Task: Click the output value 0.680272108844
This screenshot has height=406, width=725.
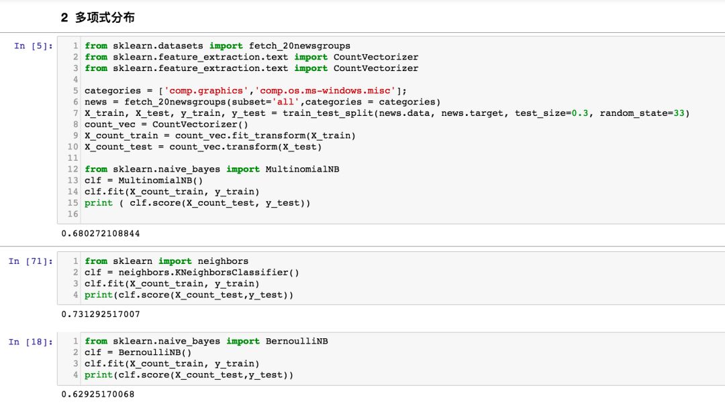Action: pyautogui.click(x=101, y=234)
